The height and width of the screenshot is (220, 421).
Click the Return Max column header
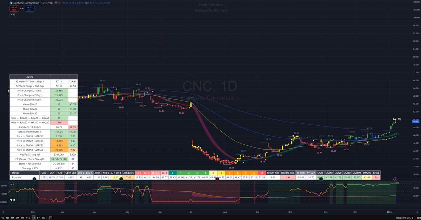pyautogui.click(x=273, y=173)
